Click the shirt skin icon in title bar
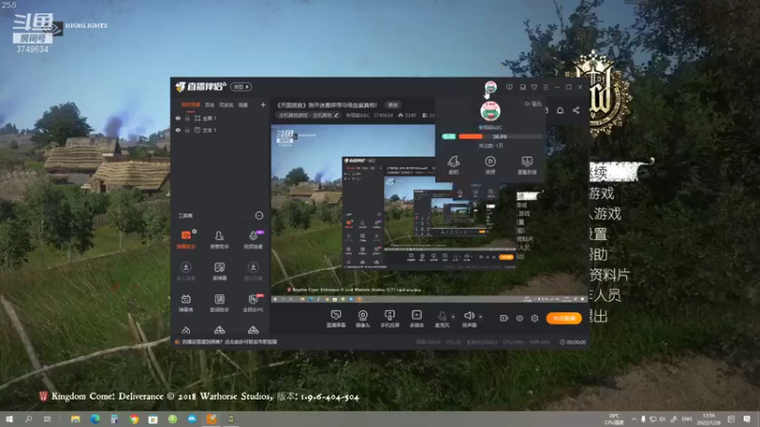 pos(534,87)
